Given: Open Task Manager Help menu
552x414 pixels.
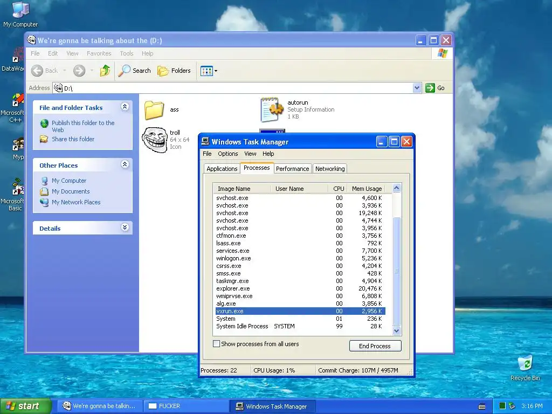Looking at the screenshot, I should pyautogui.click(x=268, y=154).
